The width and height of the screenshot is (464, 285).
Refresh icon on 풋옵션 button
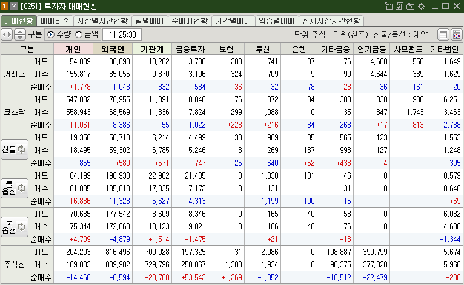tap(22, 227)
